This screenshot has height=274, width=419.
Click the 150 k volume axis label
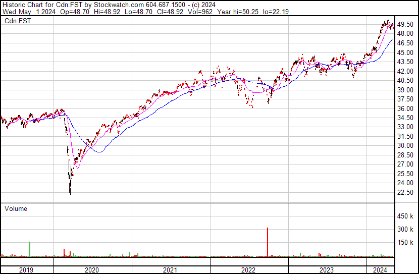tap(405, 242)
